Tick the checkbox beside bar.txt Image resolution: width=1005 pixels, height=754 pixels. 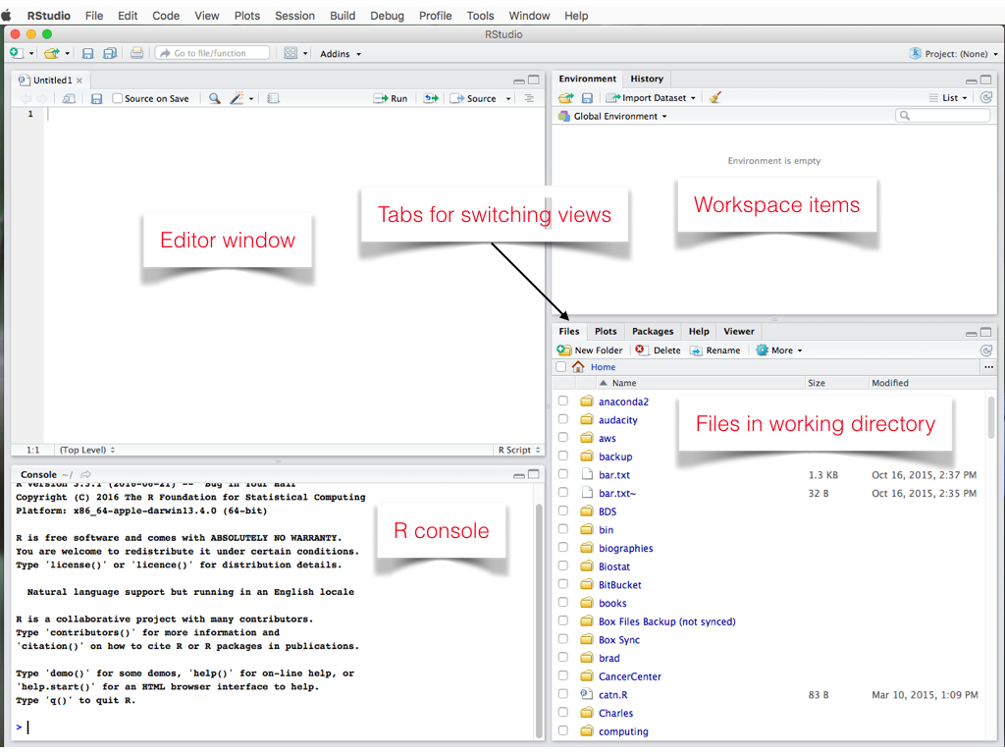pos(562,475)
